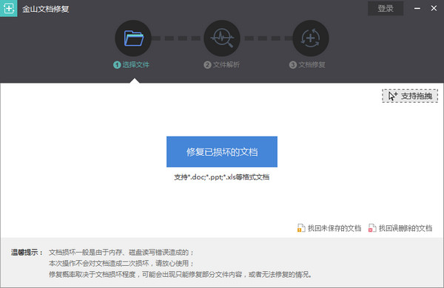
Task: Open 找回误删除的文档 link
Action: (x=406, y=228)
